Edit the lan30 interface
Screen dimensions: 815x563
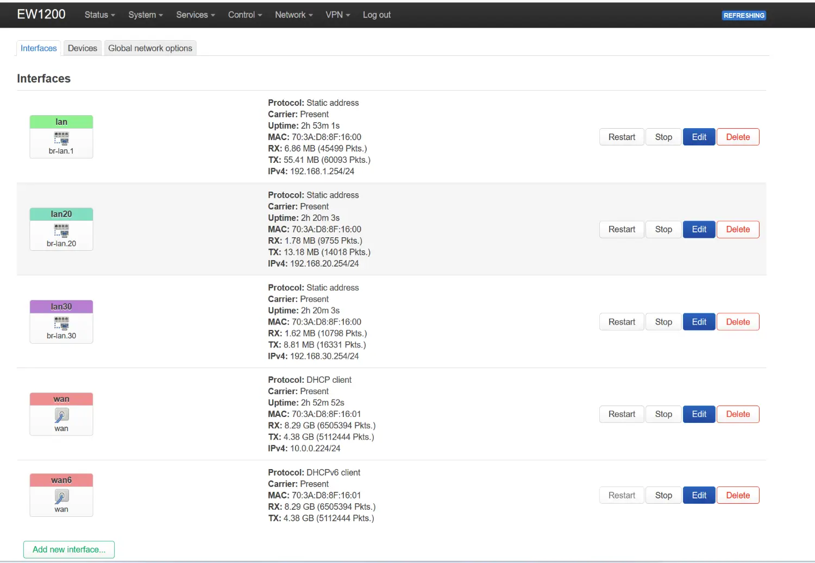699,322
